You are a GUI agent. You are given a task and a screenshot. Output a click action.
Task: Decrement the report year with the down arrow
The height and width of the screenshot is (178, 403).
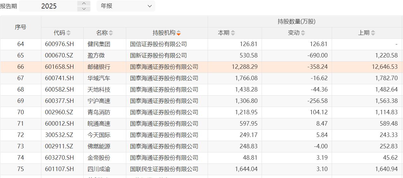coord(84,9)
